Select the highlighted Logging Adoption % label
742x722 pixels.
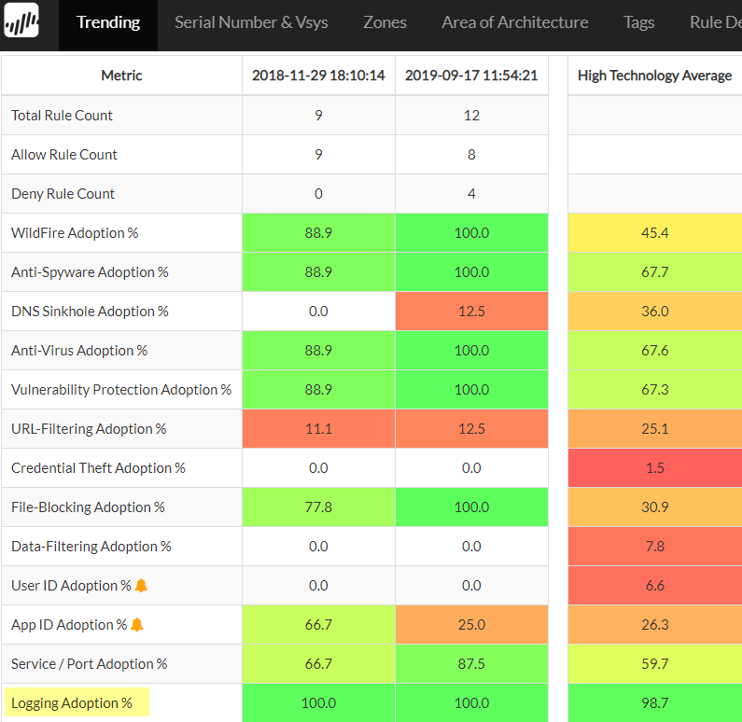pyautogui.click(x=72, y=703)
